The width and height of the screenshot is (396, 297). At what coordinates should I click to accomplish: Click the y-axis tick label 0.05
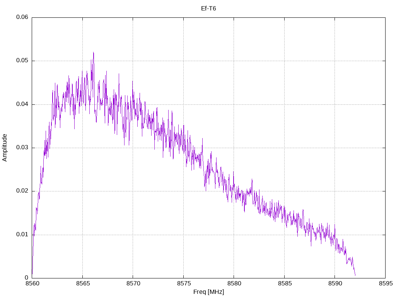click(x=22, y=61)
